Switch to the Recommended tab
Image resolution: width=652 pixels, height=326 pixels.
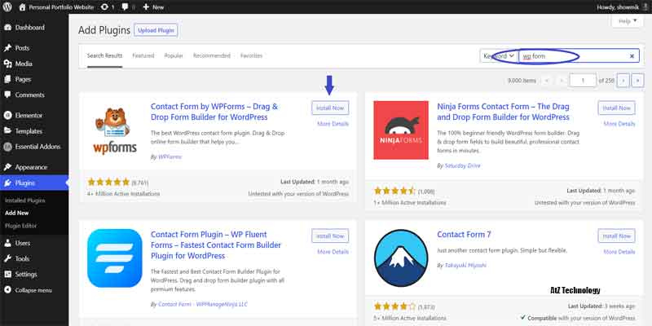pyautogui.click(x=212, y=55)
